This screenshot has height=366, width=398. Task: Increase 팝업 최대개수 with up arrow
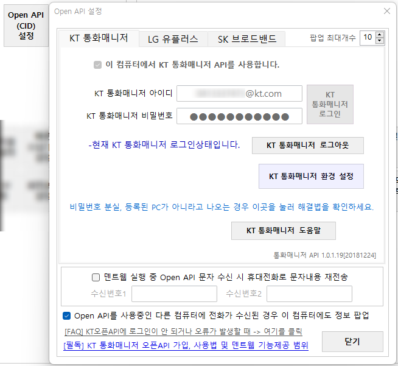(380, 35)
